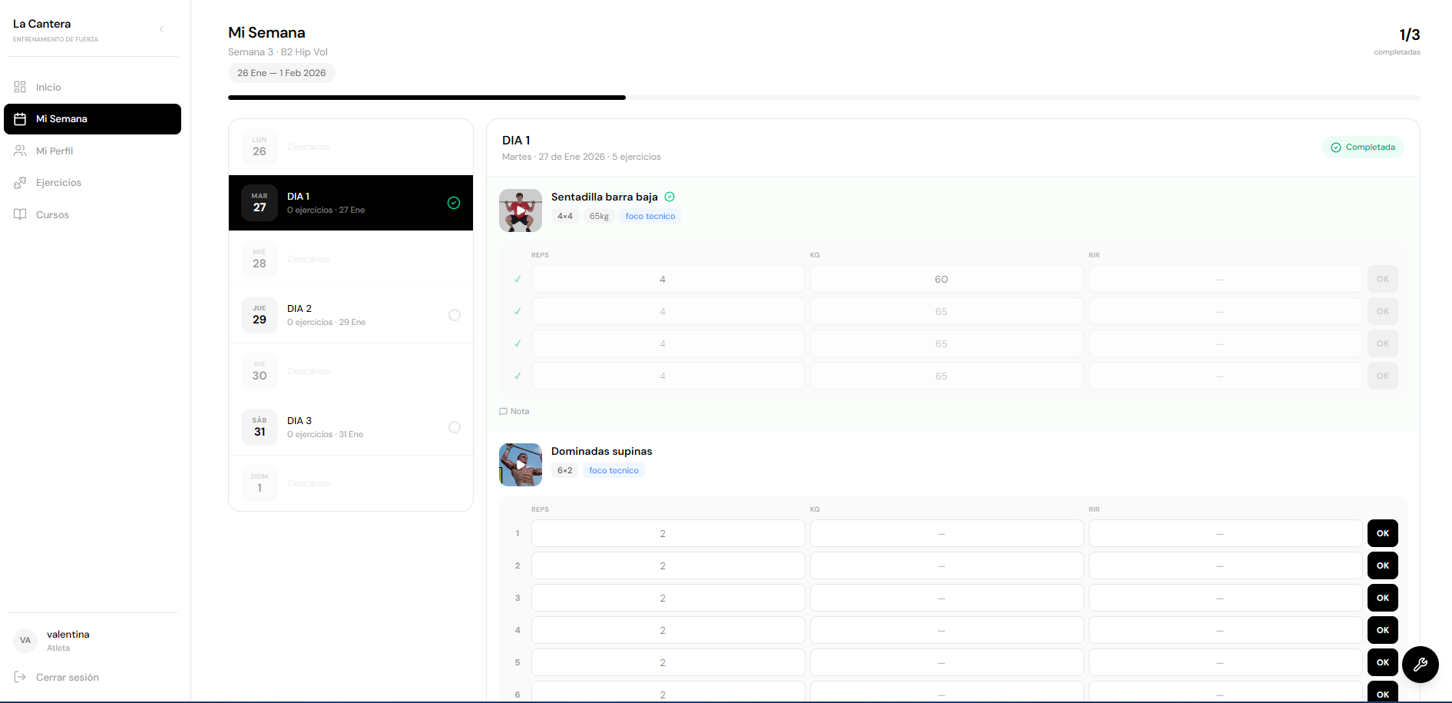Expand the DIA 3 Saturday 31 entry
Viewport: 1452px width, 703px height.
pos(350,427)
